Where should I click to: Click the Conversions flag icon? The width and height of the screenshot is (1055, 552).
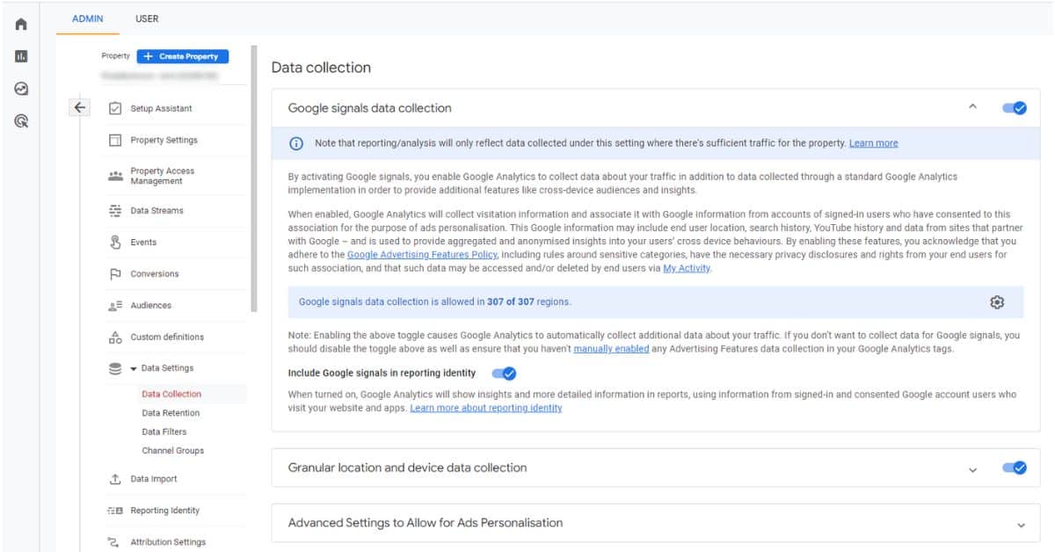tap(114, 274)
